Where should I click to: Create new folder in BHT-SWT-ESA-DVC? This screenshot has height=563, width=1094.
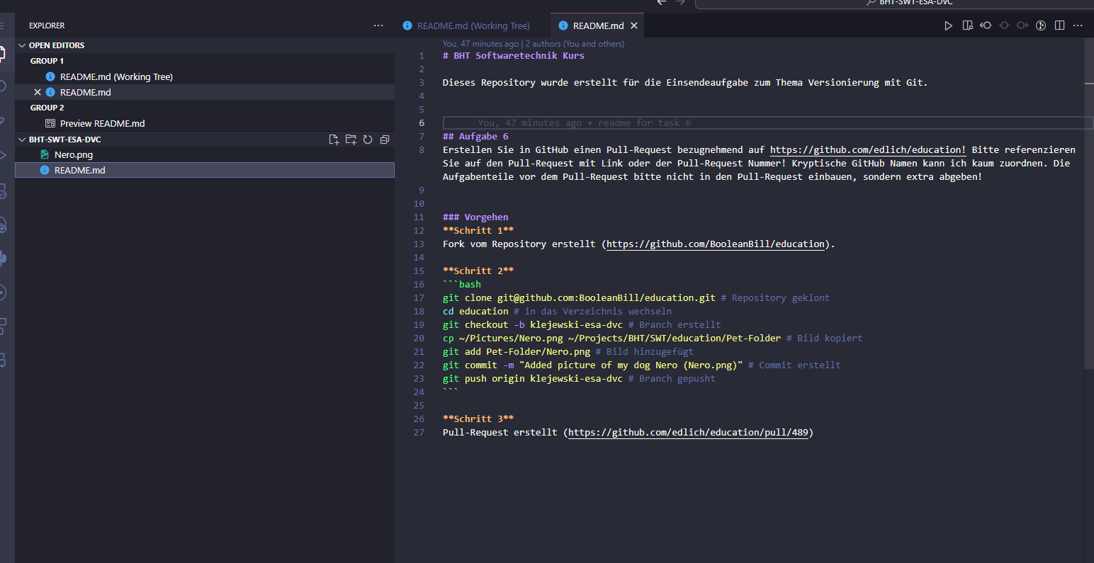pyautogui.click(x=351, y=140)
